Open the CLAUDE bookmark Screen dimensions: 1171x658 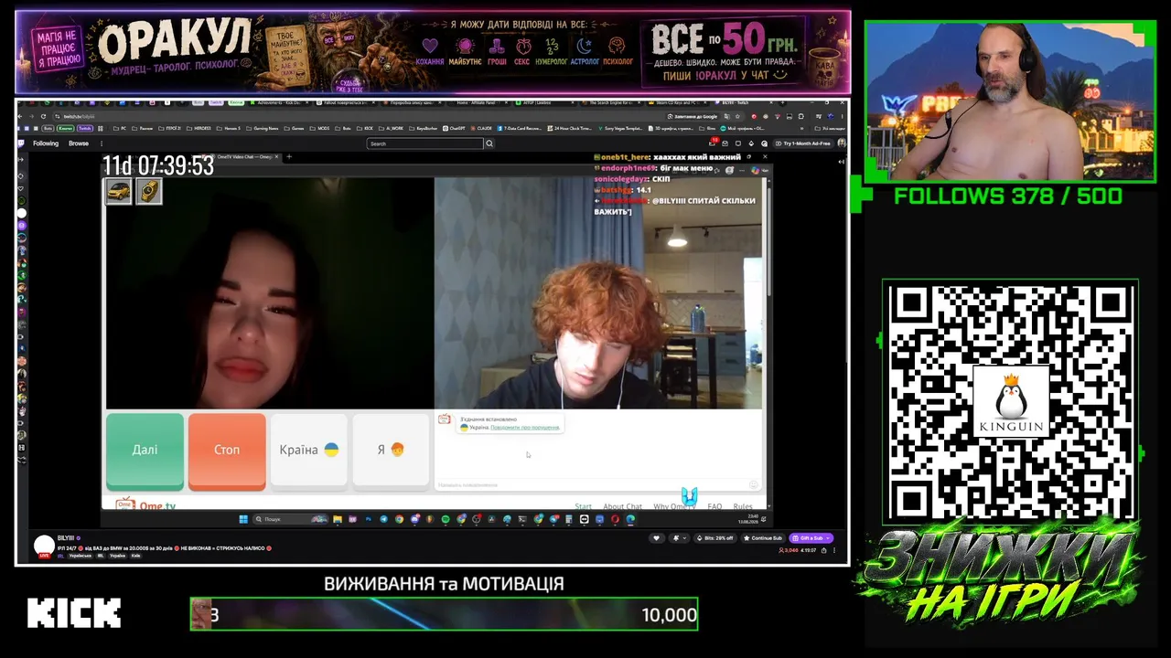tap(483, 129)
